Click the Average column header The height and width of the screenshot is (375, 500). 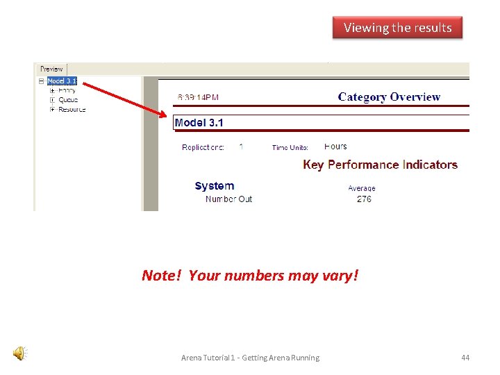(362, 188)
